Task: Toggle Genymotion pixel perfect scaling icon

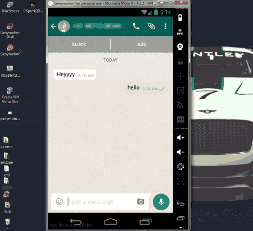Action: tap(180, 181)
